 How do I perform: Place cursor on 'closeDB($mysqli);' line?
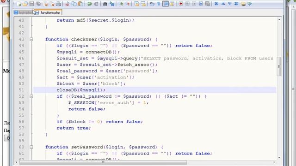pyautogui.click(x=81, y=90)
